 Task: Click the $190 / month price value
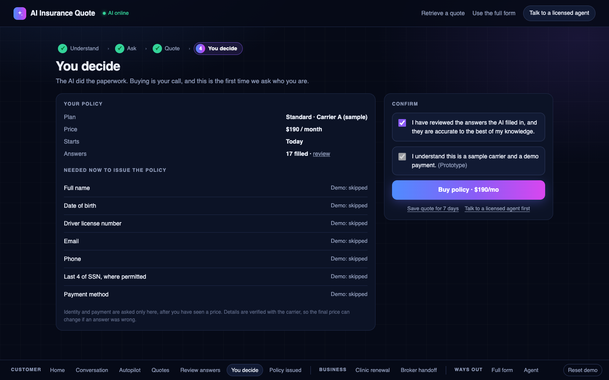[304, 129]
